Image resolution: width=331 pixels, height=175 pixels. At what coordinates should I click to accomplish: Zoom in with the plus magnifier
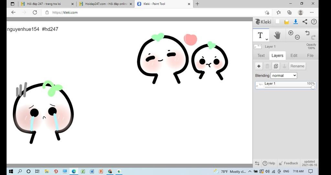pyautogui.click(x=291, y=33)
